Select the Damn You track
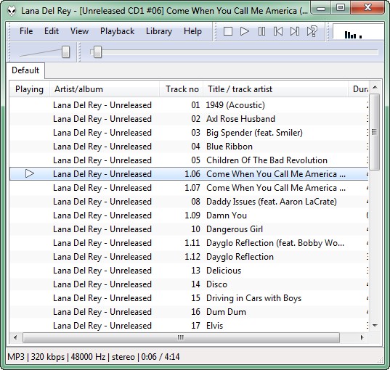 [189, 215]
